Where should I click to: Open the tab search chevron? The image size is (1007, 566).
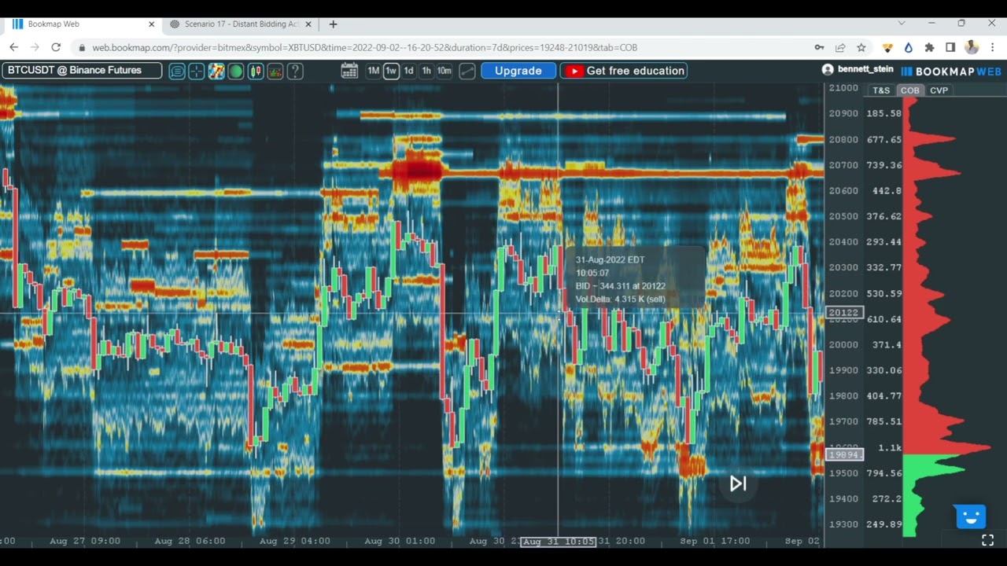[902, 24]
